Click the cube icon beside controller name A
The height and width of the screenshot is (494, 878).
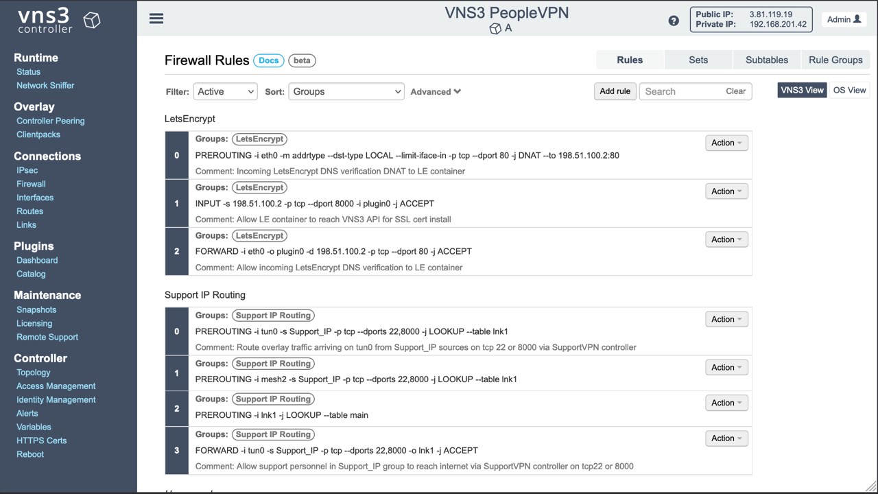[495, 29]
